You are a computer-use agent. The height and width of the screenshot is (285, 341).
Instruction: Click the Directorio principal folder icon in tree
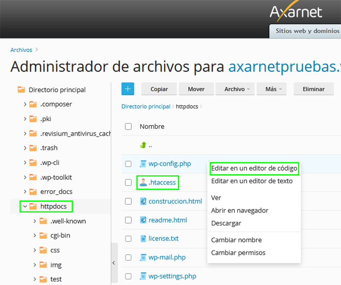(21, 90)
